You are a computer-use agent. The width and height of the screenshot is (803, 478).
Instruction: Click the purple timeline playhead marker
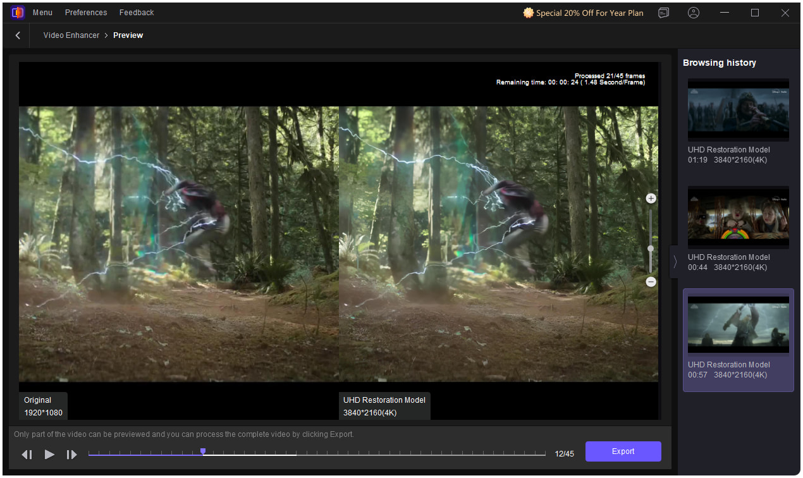[x=203, y=451]
